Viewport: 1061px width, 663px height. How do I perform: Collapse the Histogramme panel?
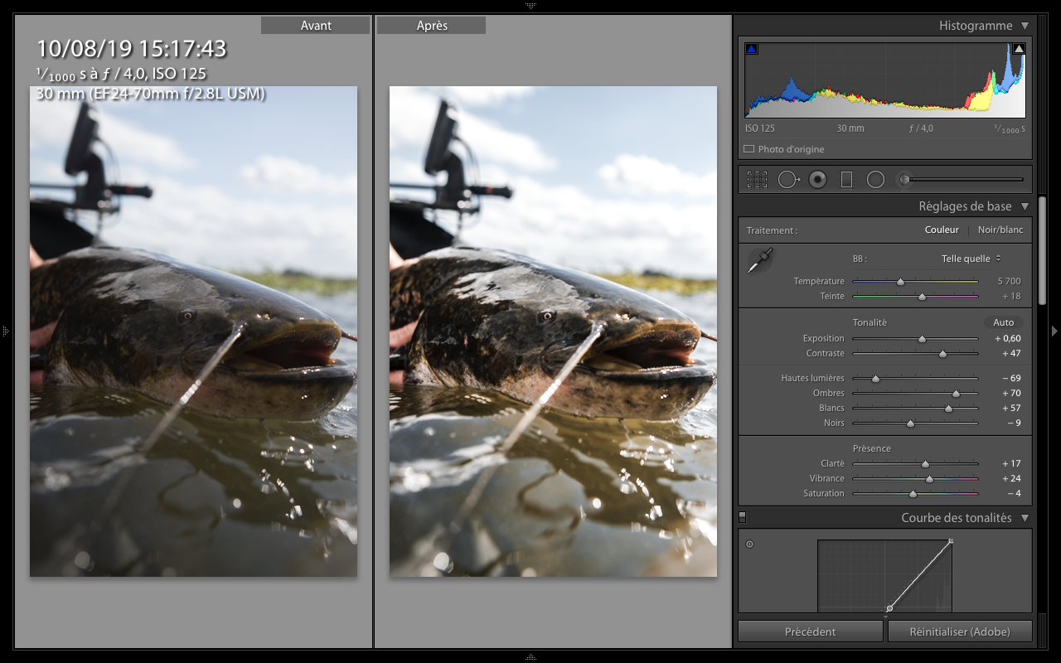(1025, 26)
